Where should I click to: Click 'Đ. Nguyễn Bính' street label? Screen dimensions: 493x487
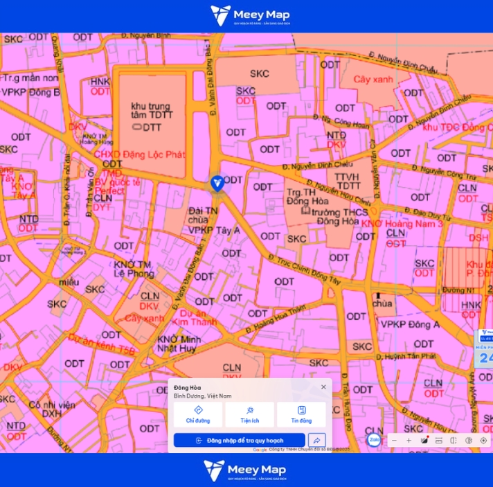[146, 35]
